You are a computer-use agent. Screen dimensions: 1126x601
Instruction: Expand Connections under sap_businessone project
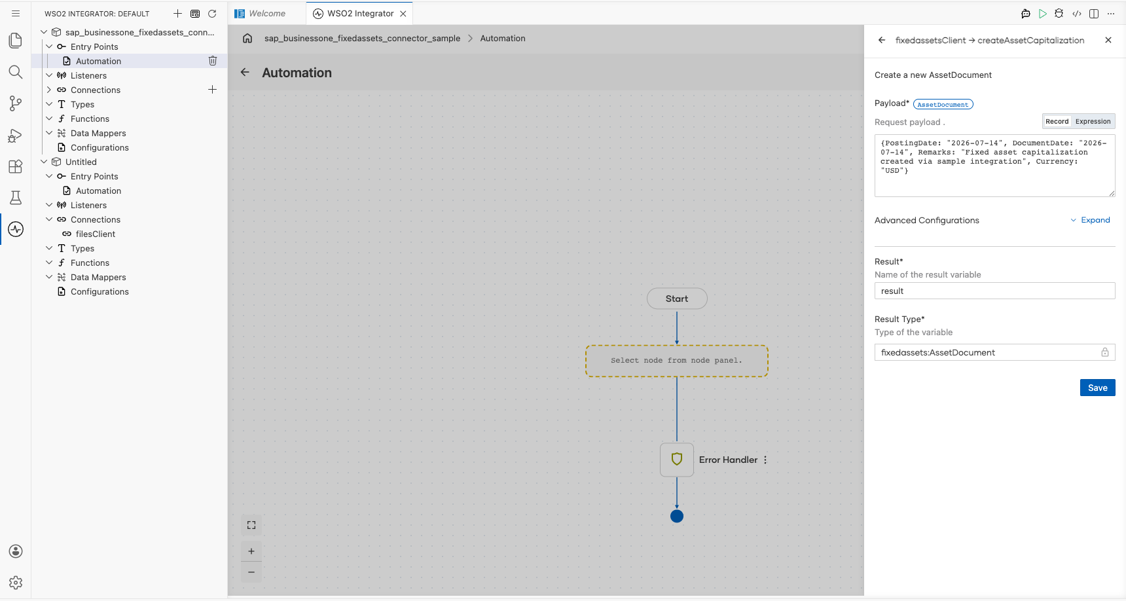49,90
